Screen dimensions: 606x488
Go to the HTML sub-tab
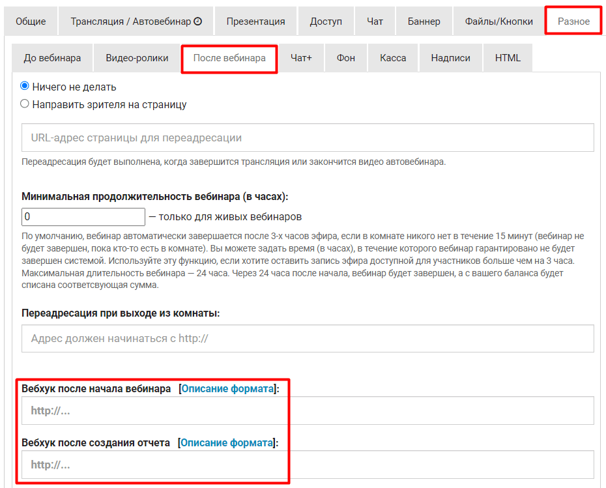[x=508, y=58]
